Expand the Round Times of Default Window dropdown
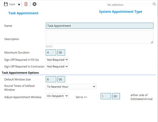This screenshot has width=158, height=122. (71, 87)
